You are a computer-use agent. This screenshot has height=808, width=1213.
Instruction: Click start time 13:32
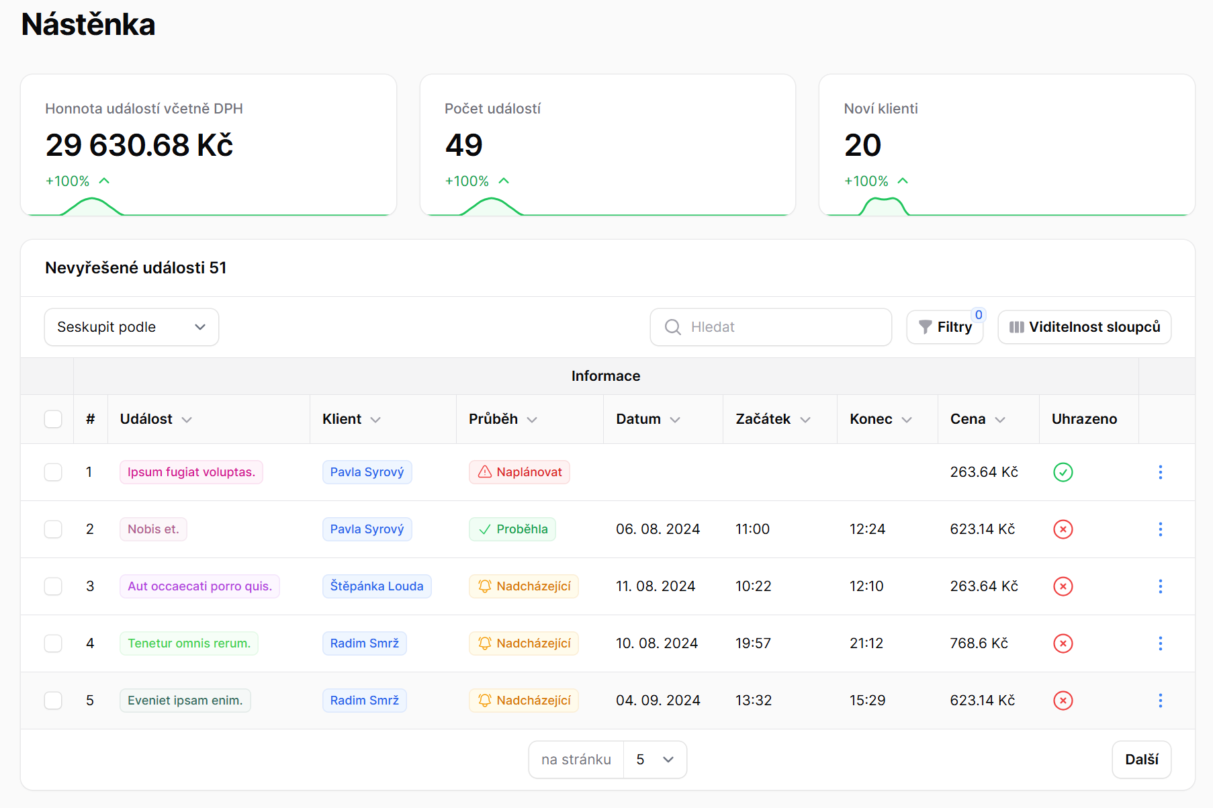click(x=754, y=701)
